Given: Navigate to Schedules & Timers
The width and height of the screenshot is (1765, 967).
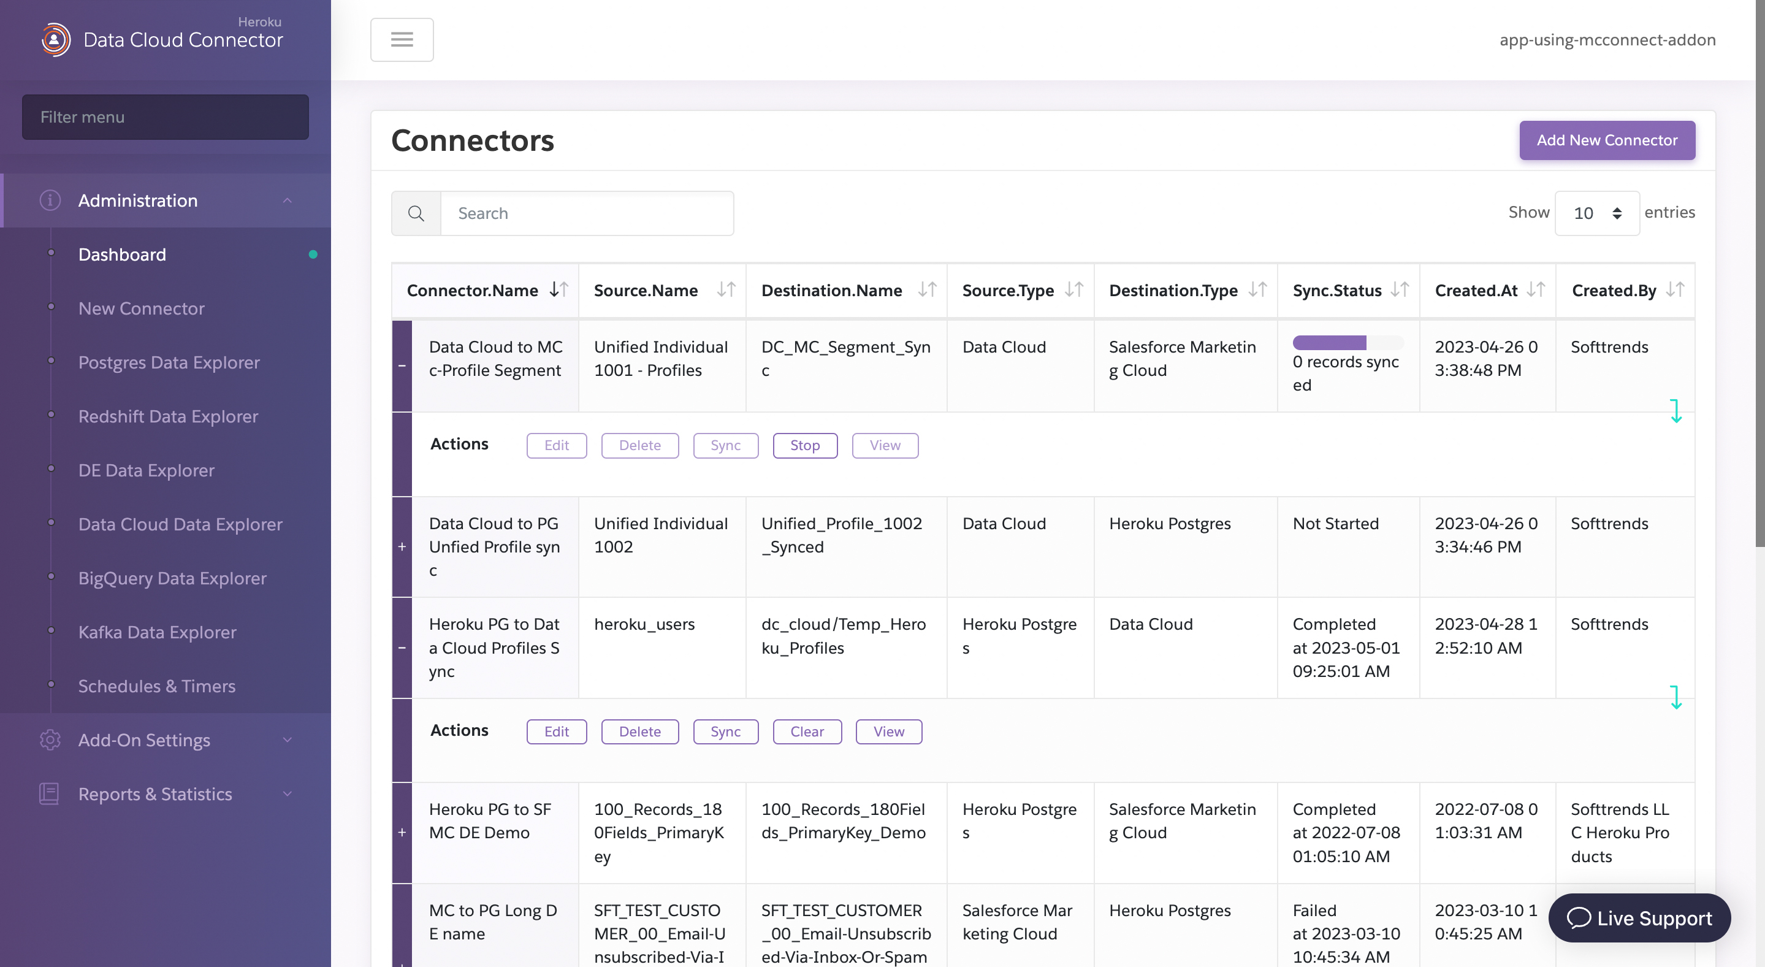Looking at the screenshot, I should tap(156, 686).
